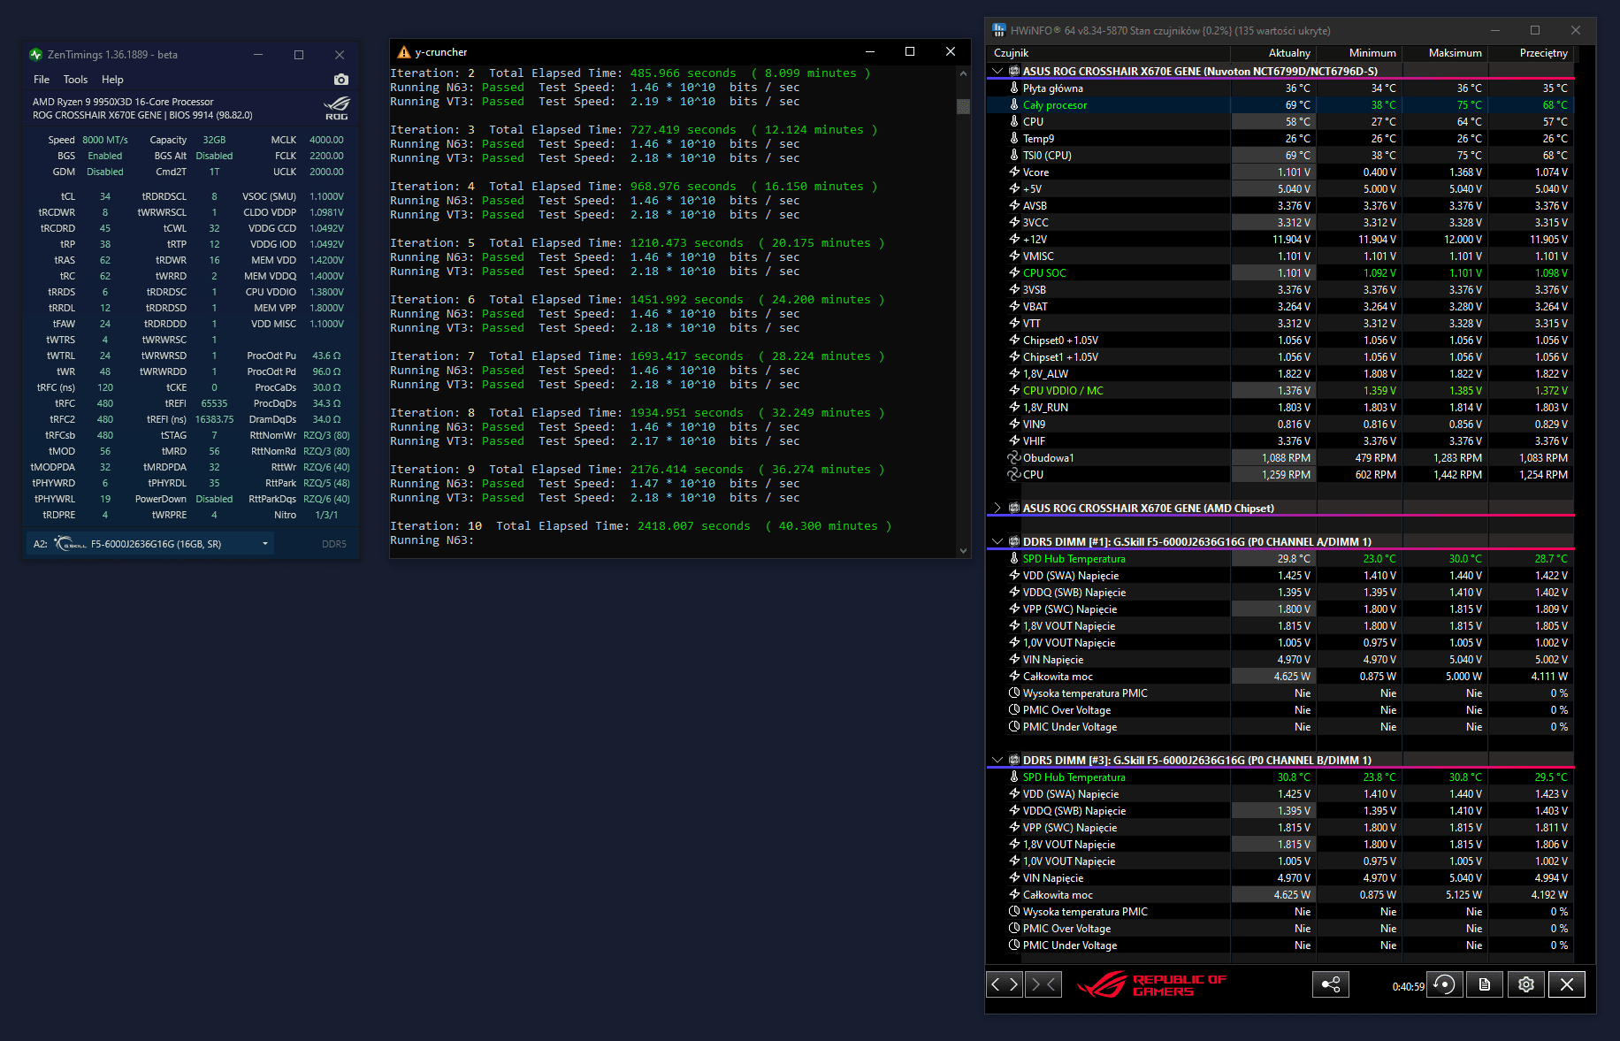1620x1041 pixels.
Task: Click the Speed value 8000 MT/s in ZenTimings
Action: (105, 140)
